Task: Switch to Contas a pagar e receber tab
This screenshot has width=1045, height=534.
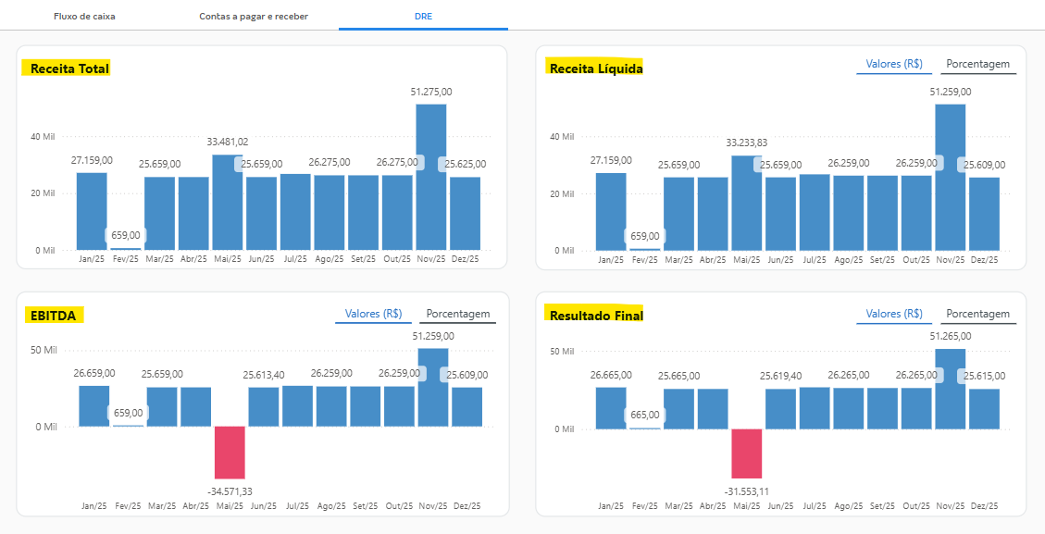Action: [254, 17]
